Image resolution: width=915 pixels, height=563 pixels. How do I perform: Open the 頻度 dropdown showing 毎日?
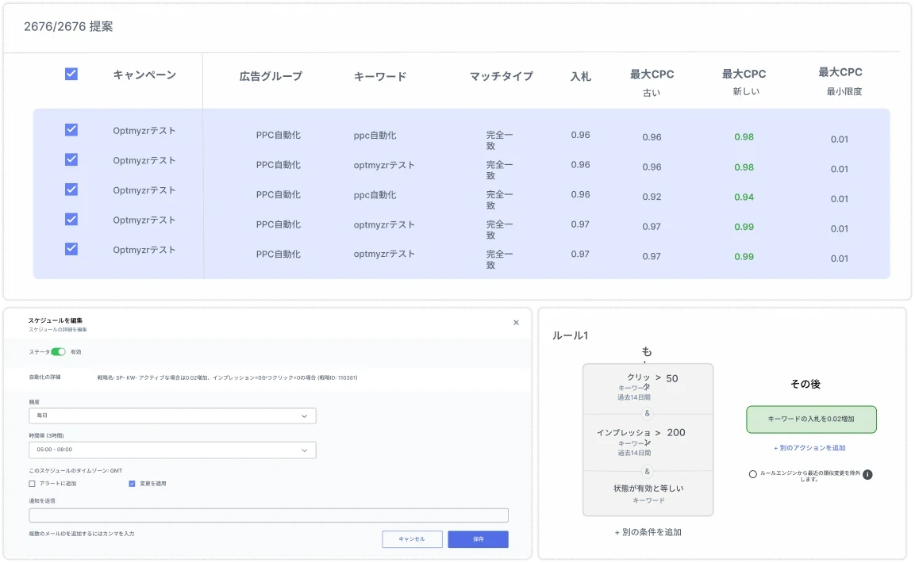pyautogui.click(x=172, y=416)
